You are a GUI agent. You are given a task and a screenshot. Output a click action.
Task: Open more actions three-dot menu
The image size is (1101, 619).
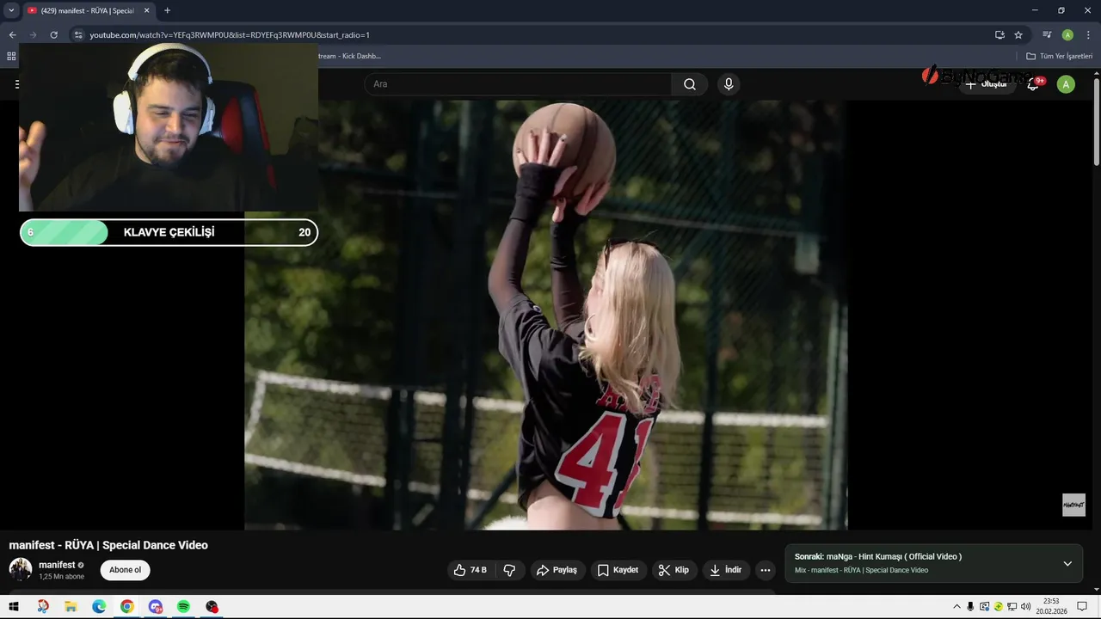pyautogui.click(x=766, y=570)
